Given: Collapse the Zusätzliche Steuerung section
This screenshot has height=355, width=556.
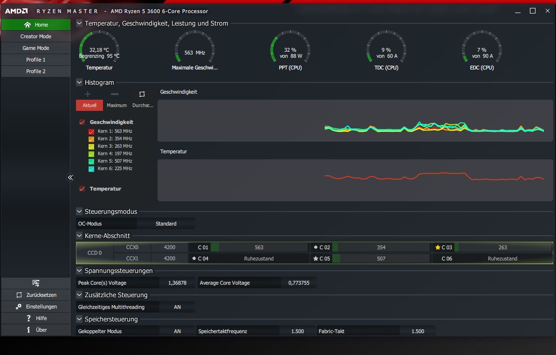Looking at the screenshot, I should 79,295.
